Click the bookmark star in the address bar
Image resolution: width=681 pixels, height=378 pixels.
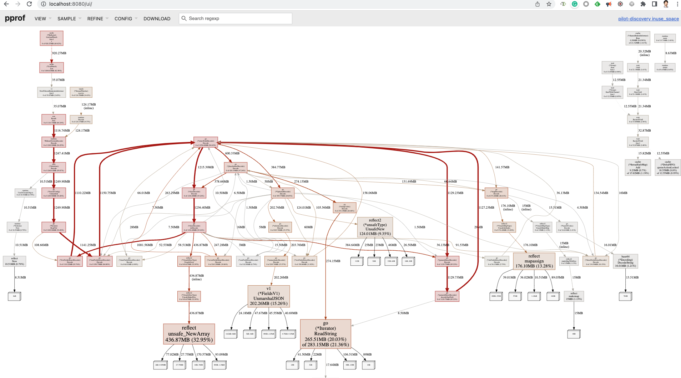coord(549,5)
